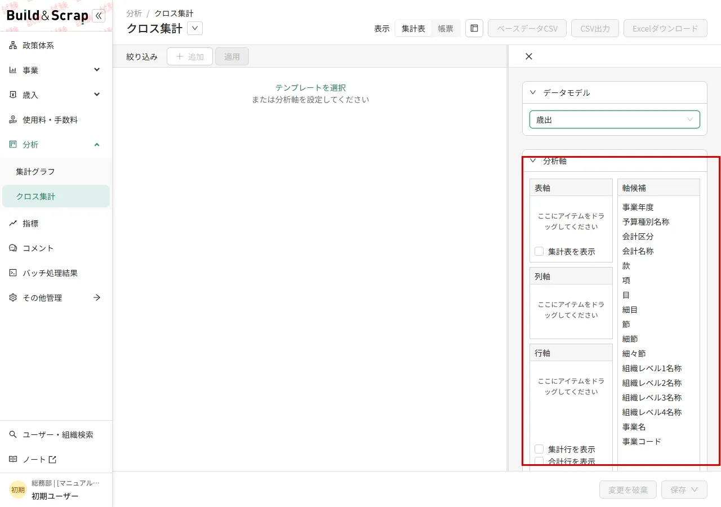This screenshot has width=721, height=507.
Task: Click the テンプレートを選択 link
Action: pyautogui.click(x=310, y=88)
